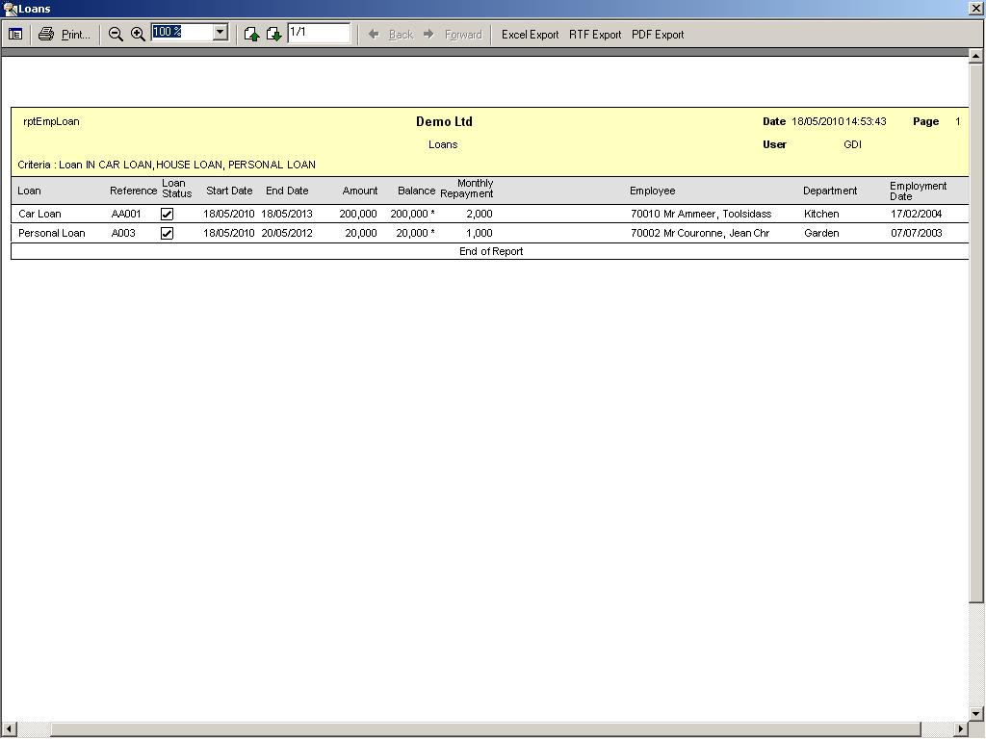Click the page number field showing 1/1

click(318, 33)
